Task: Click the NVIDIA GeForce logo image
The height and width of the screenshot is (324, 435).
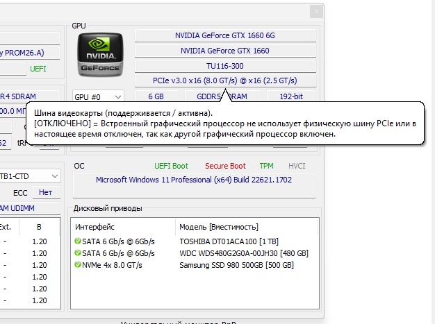Action: (100, 55)
